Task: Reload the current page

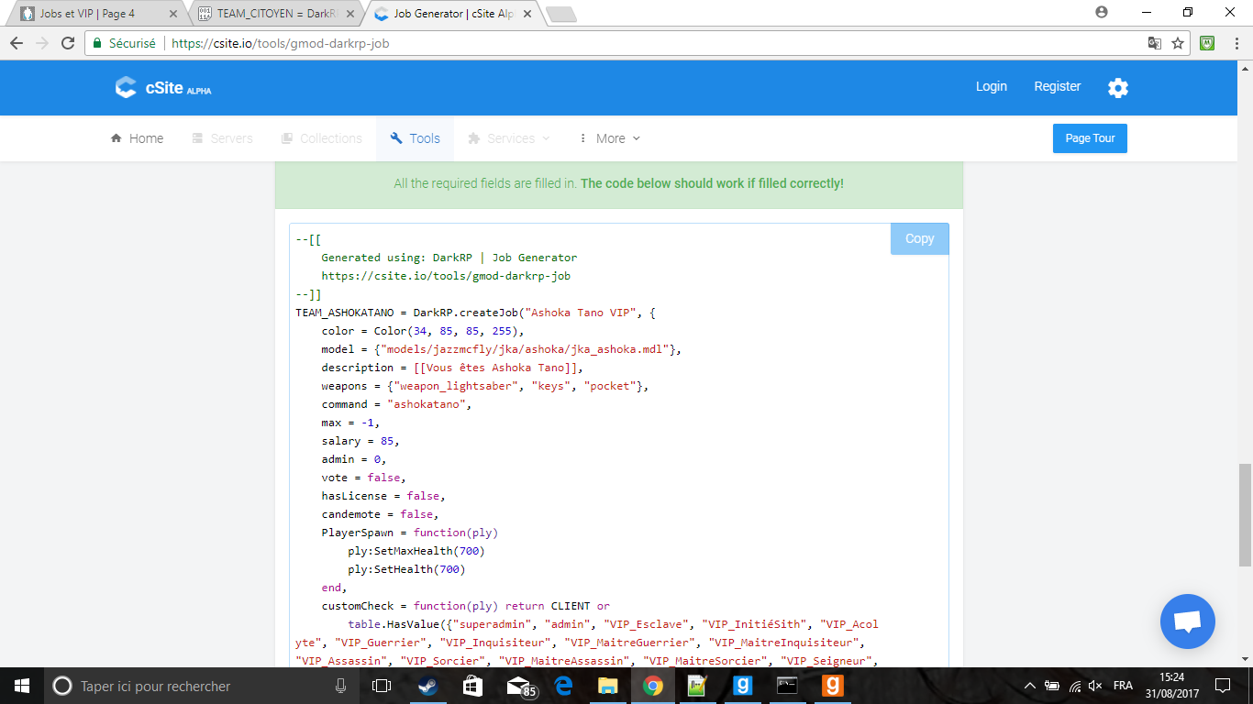Action: pos(68,43)
